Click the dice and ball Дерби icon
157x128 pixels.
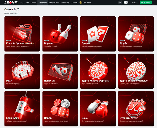coord(136,34)
